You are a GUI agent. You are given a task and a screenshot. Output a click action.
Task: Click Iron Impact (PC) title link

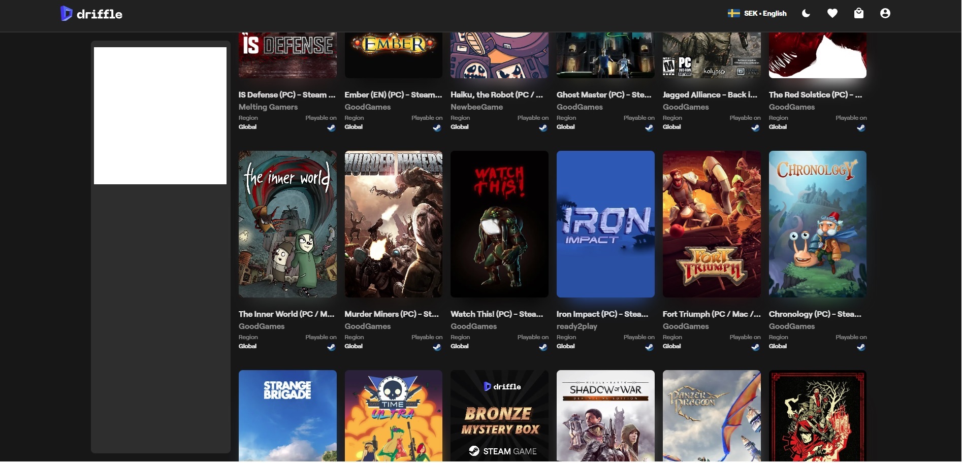(x=602, y=314)
